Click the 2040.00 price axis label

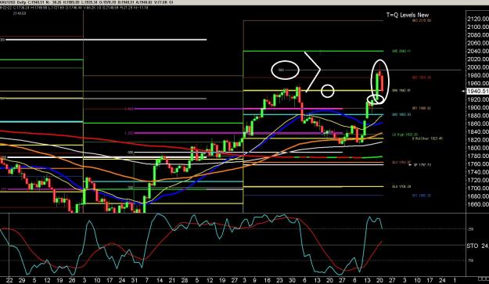coord(478,51)
